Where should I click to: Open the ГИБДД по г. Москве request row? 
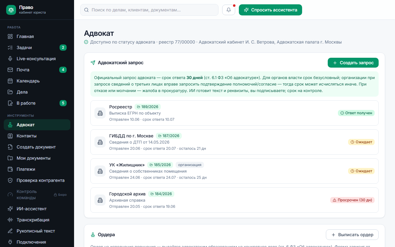pos(235,142)
